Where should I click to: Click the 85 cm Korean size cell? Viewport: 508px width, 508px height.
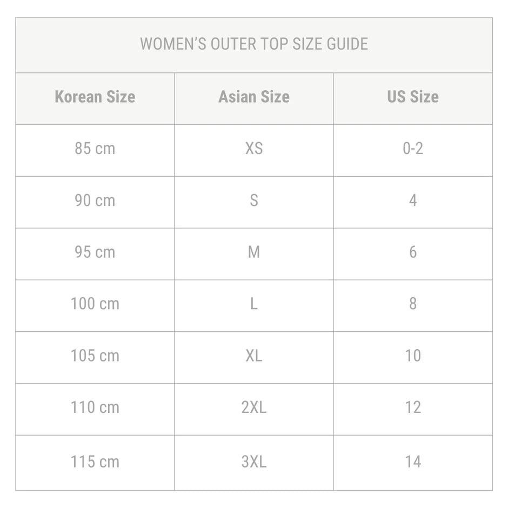[x=95, y=149]
